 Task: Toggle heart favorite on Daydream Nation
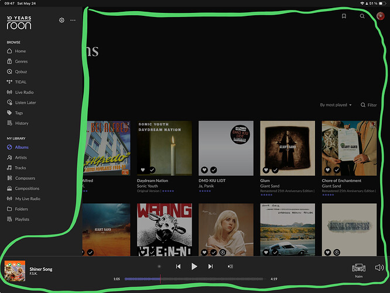[x=143, y=170]
